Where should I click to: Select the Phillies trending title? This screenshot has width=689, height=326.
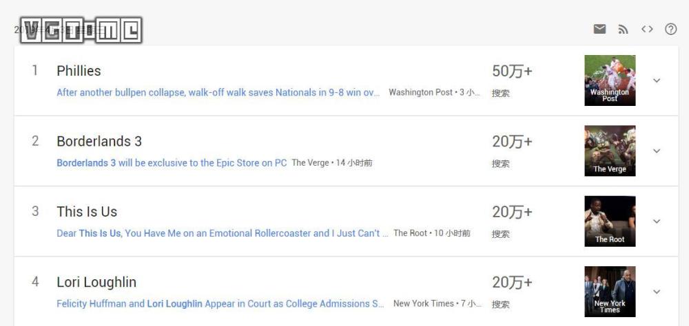coord(79,71)
